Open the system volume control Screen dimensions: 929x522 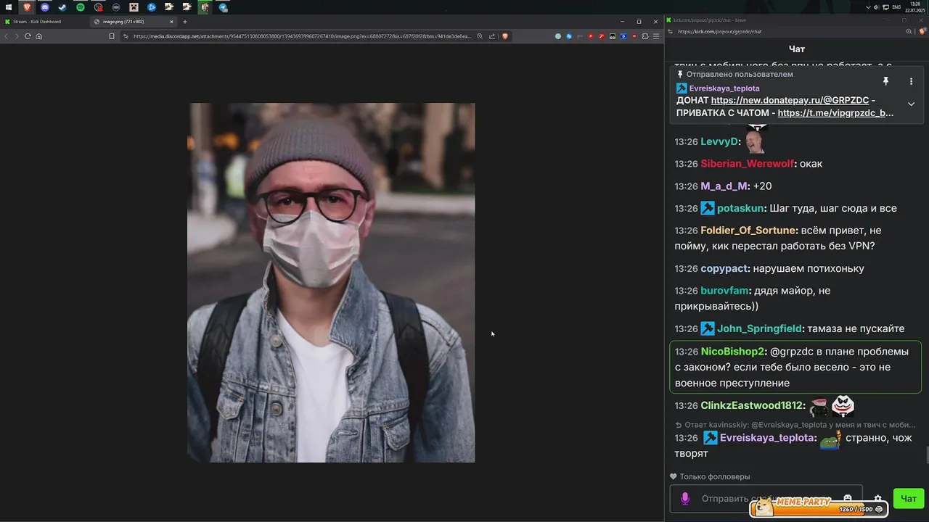(x=876, y=7)
